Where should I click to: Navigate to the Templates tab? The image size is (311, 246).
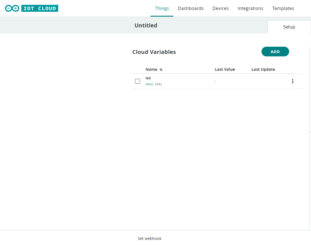tap(283, 8)
